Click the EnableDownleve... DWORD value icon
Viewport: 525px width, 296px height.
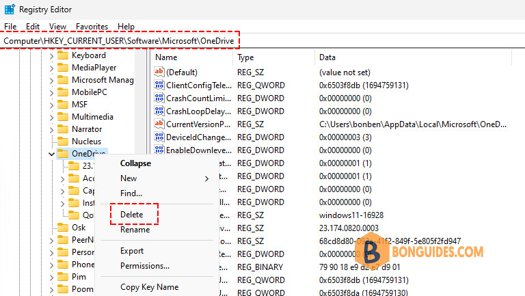(x=159, y=150)
